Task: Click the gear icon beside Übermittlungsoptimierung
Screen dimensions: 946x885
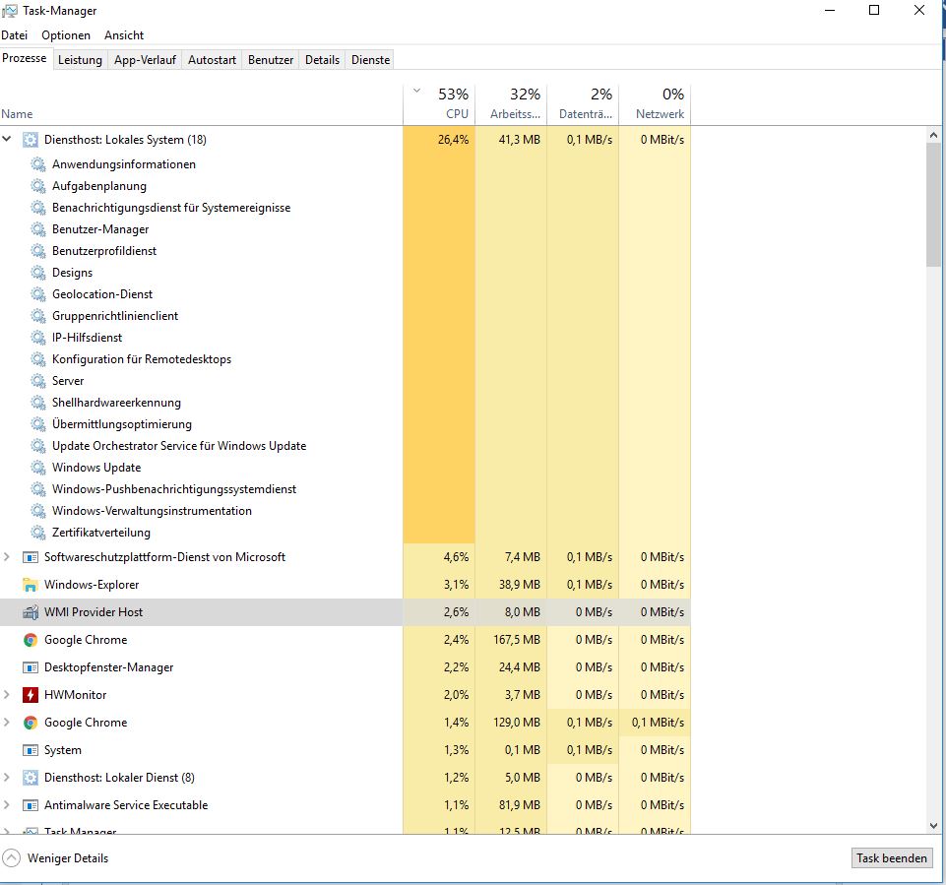Action: point(38,424)
